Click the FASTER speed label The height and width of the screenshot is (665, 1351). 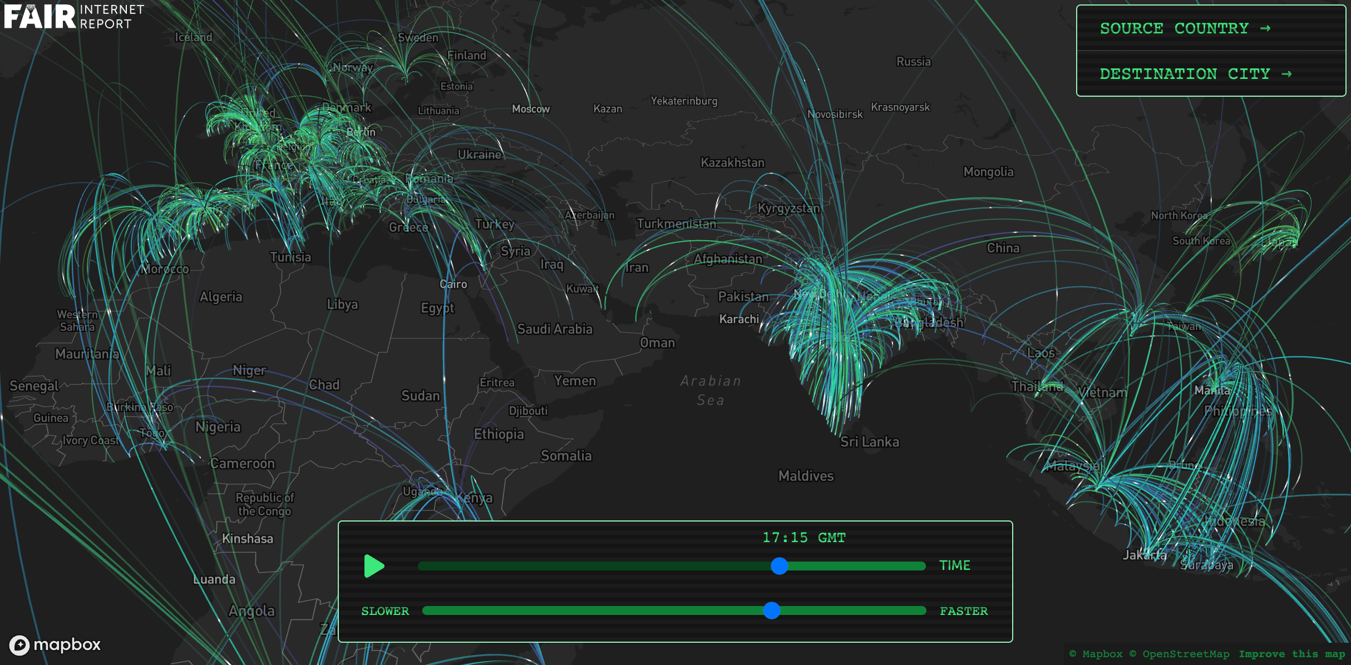coord(964,611)
